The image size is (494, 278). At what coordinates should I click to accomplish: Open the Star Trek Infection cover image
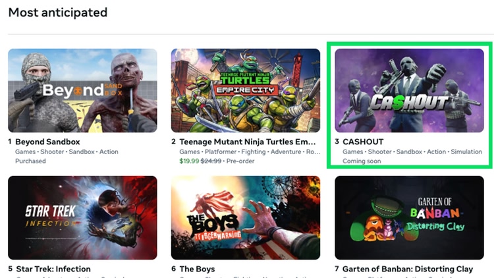click(82, 217)
